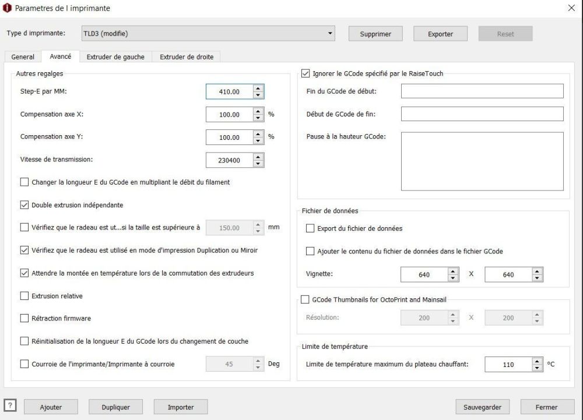Click the ideaMaker app icon in title bar
583x420 pixels.
pyautogui.click(x=7, y=8)
